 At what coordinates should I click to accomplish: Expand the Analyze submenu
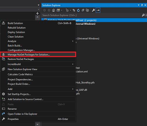click(38, 41)
